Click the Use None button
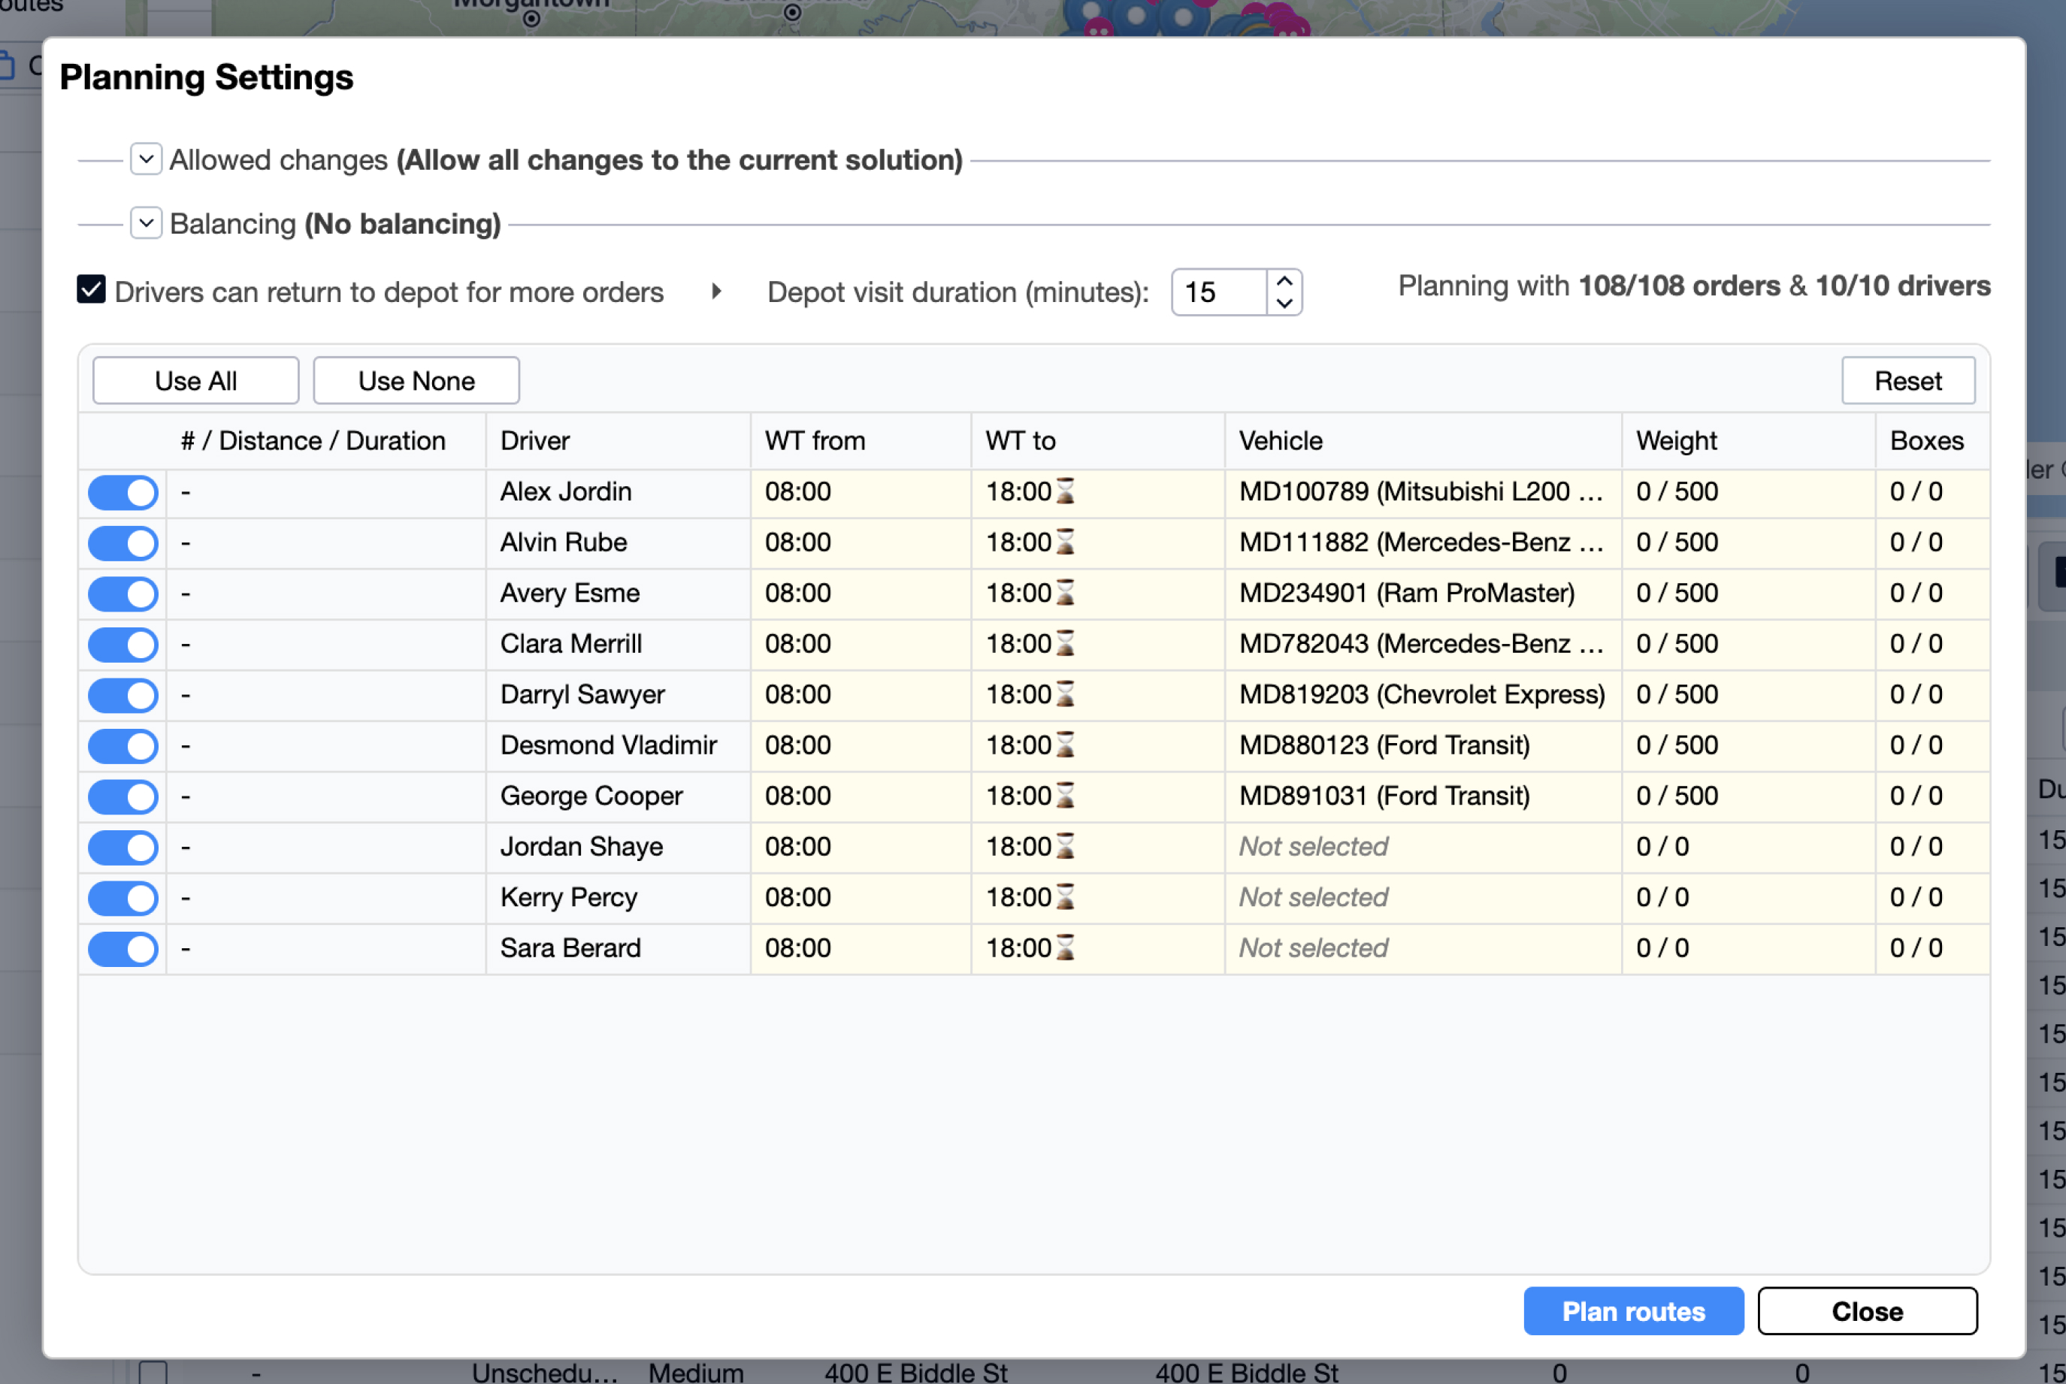The width and height of the screenshot is (2066, 1384). (x=416, y=380)
